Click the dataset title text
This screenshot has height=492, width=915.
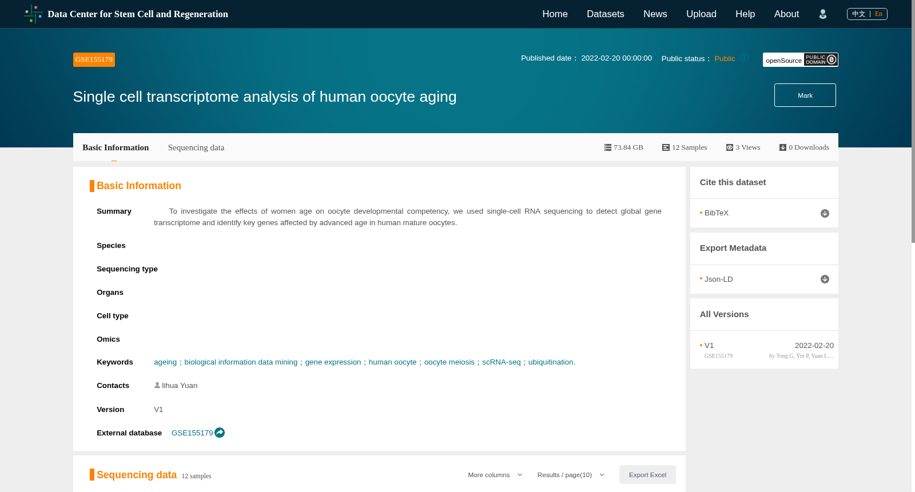[x=265, y=97]
